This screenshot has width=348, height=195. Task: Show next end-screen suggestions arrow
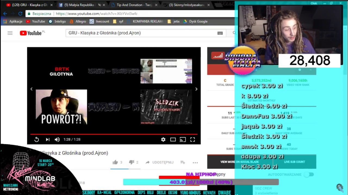coord(196,89)
